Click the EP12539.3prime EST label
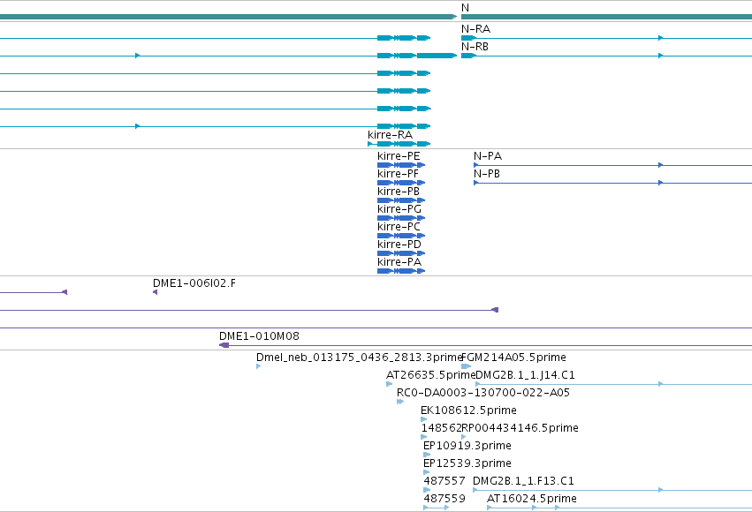This screenshot has width=752, height=512. (467, 463)
